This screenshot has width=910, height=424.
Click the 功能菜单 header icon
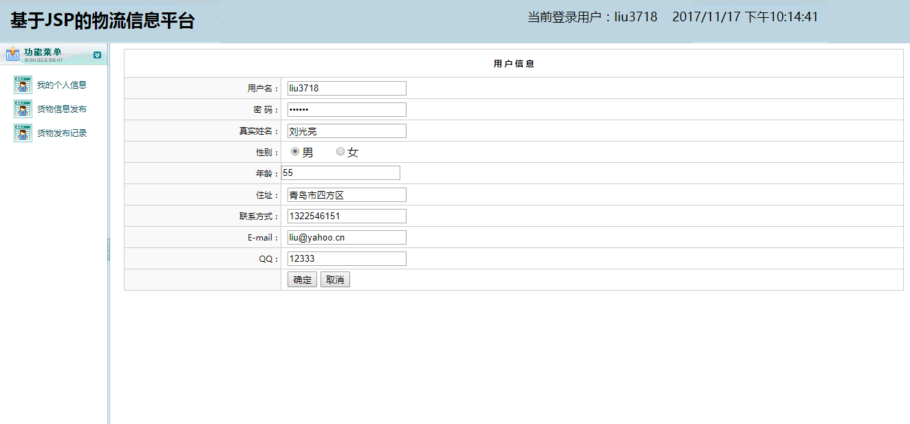[x=12, y=54]
